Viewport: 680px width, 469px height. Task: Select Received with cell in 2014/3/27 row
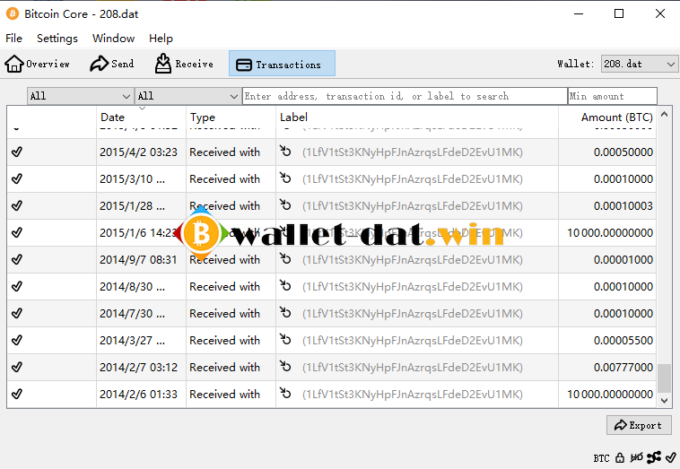231,340
